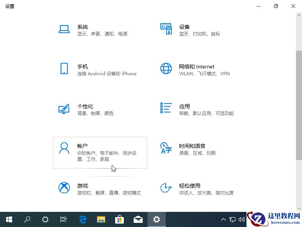Launch Microsoft Edge from the taskbar

[x=83, y=219]
